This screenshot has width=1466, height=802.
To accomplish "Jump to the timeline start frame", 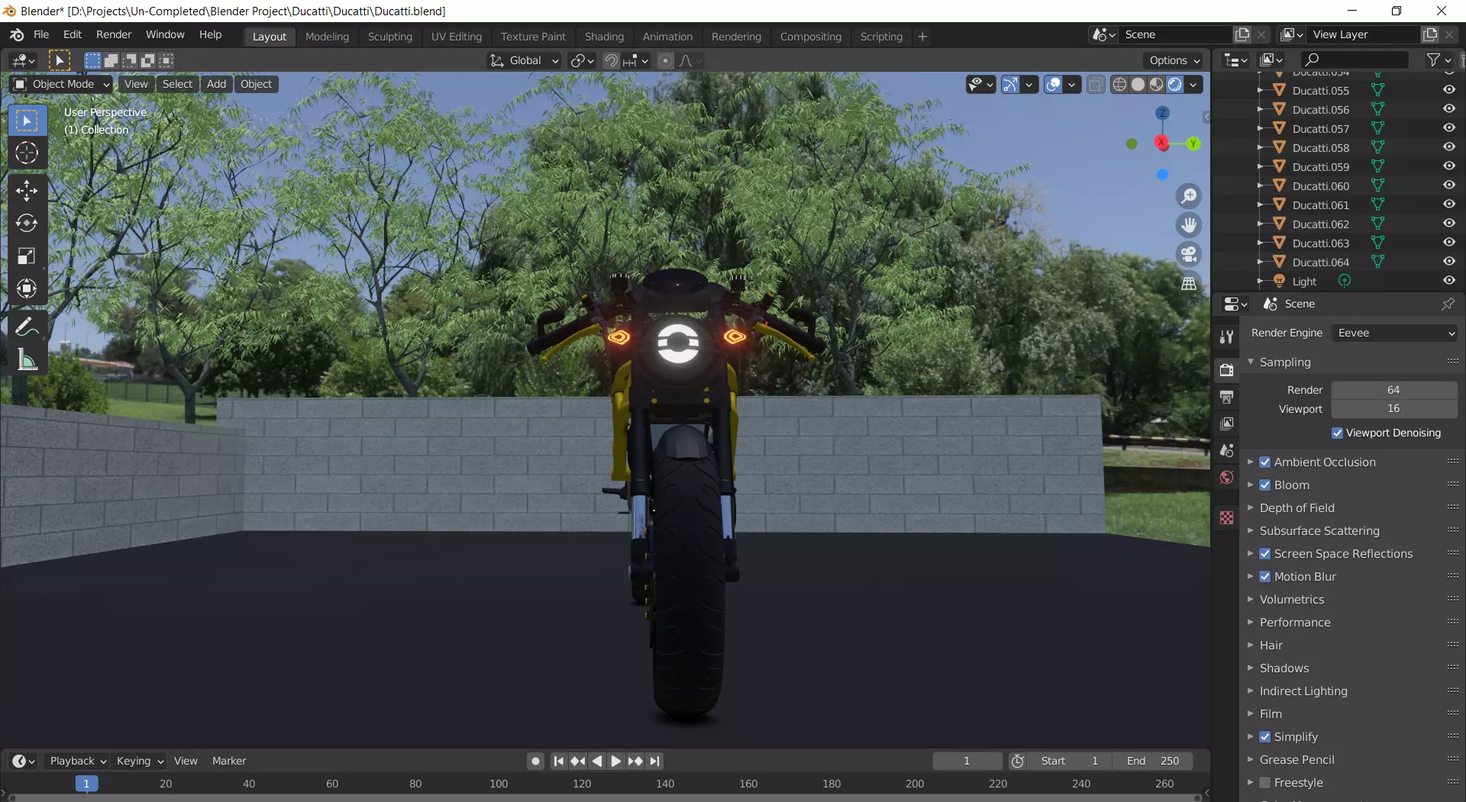I will pyautogui.click(x=558, y=761).
